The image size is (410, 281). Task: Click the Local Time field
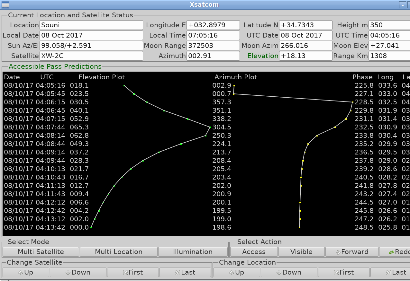coord(213,35)
